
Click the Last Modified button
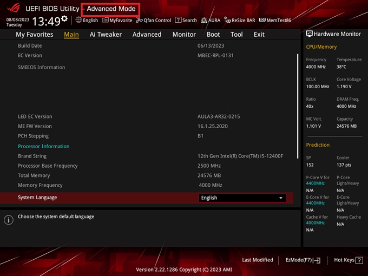click(x=258, y=260)
